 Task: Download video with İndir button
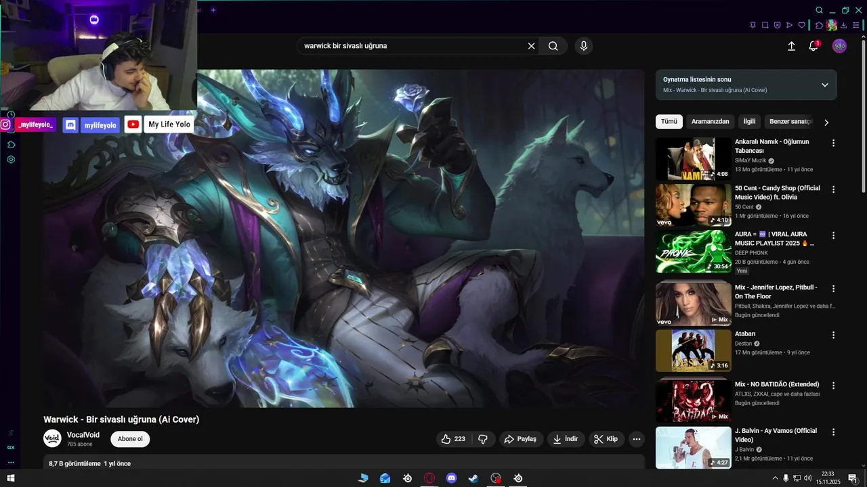click(566, 439)
